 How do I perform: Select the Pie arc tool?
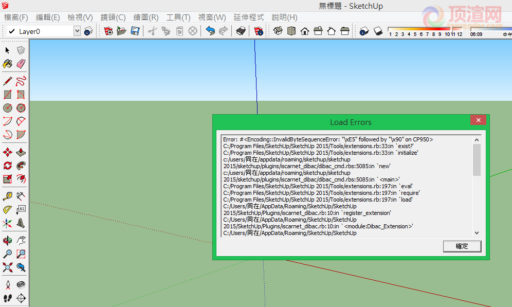coord(21,135)
